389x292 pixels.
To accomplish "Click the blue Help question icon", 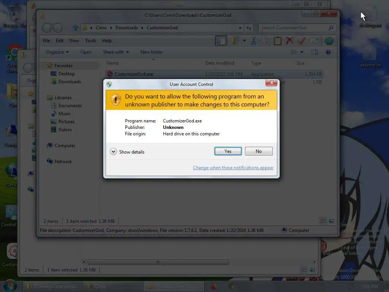I will tap(328, 52).
